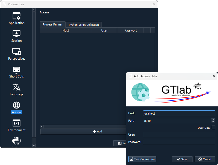218x165 pixels.
Task: Increase the Port value with up arrow
Action: pos(213,120)
